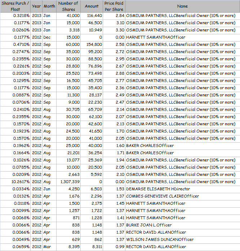Click the Year column header
The width and height of the screenshot is (240, 251).
point(36,6)
